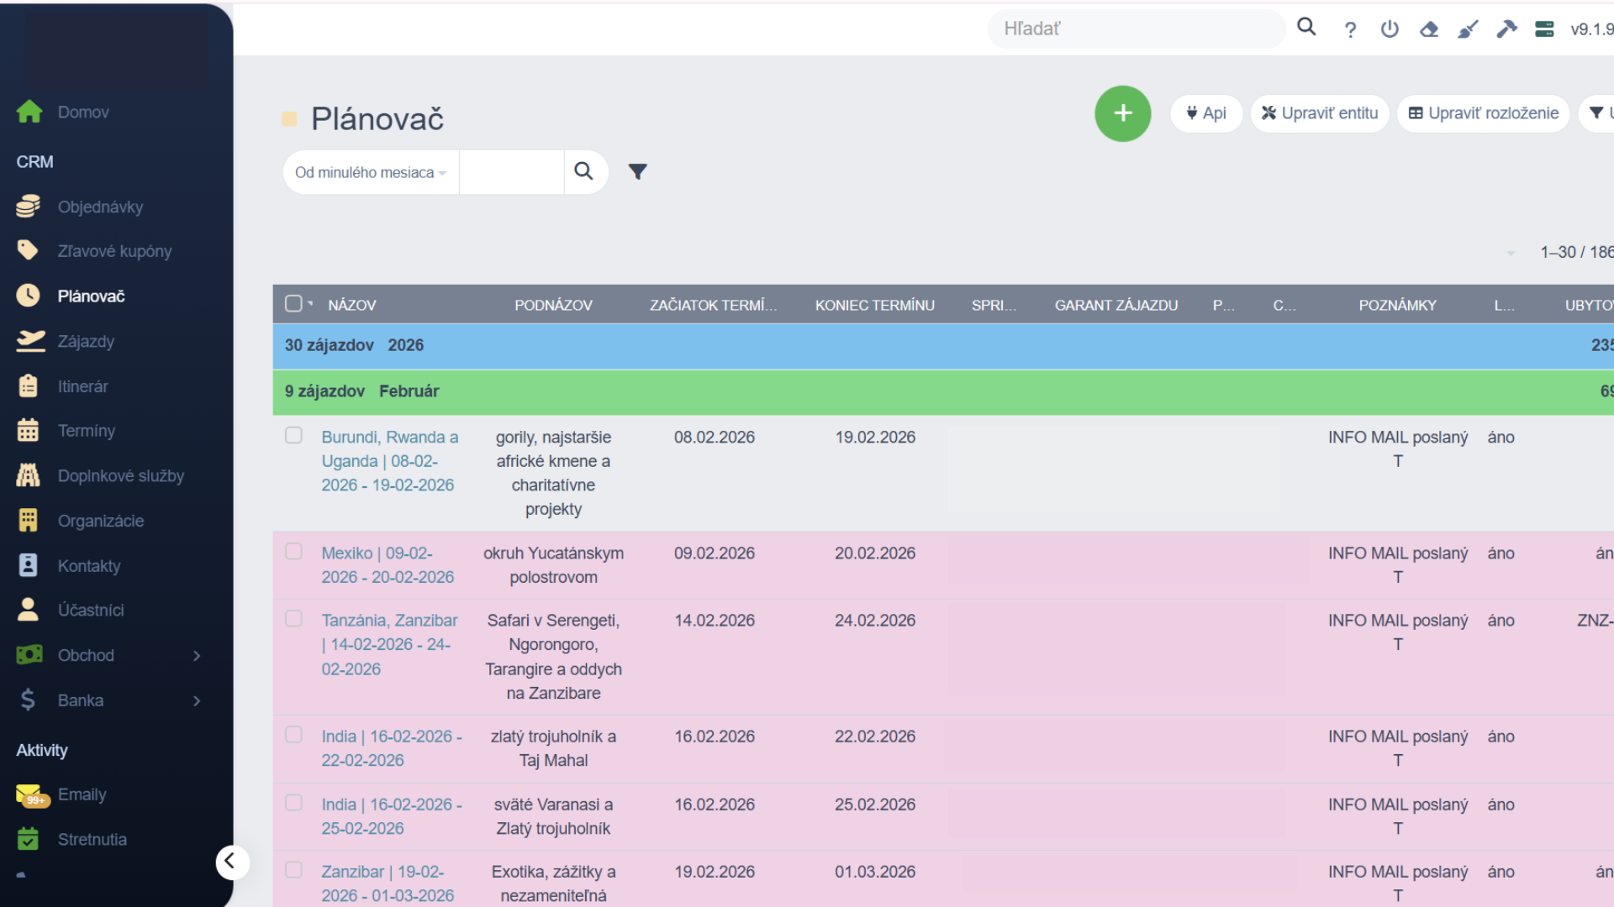Click the hammer tool icon

tap(1506, 29)
